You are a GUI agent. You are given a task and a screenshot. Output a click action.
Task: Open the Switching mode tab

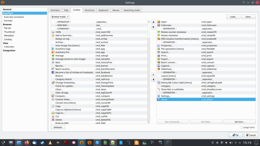[132, 10]
